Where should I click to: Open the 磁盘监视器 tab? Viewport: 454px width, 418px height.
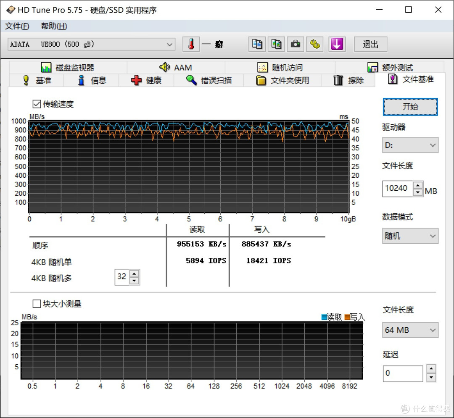pyautogui.click(x=68, y=67)
